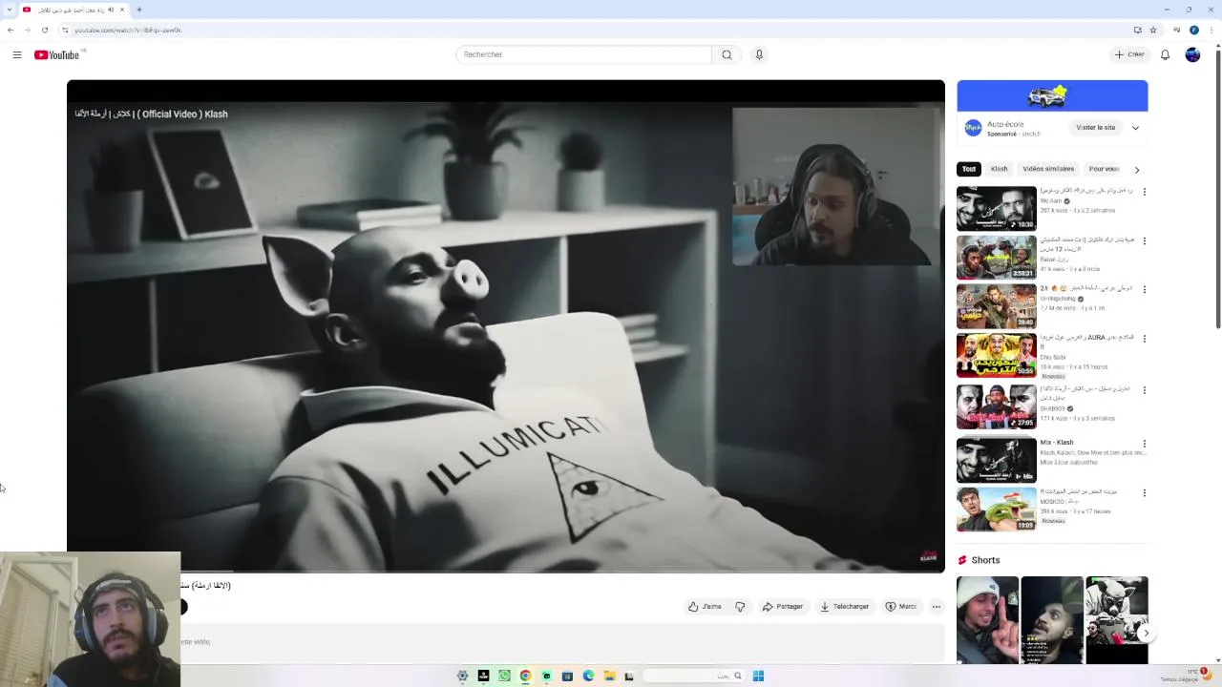Select the Pour vous chip
The height and width of the screenshot is (687, 1222).
point(1104,169)
